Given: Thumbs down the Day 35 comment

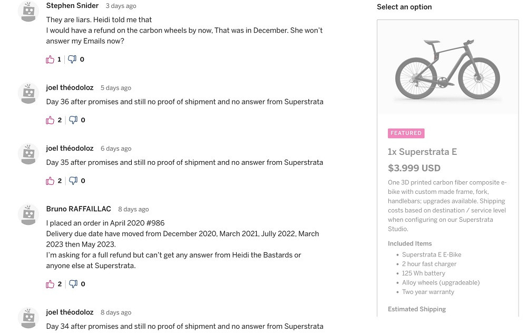Looking at the screenshot, I should (x=73, y=181).
